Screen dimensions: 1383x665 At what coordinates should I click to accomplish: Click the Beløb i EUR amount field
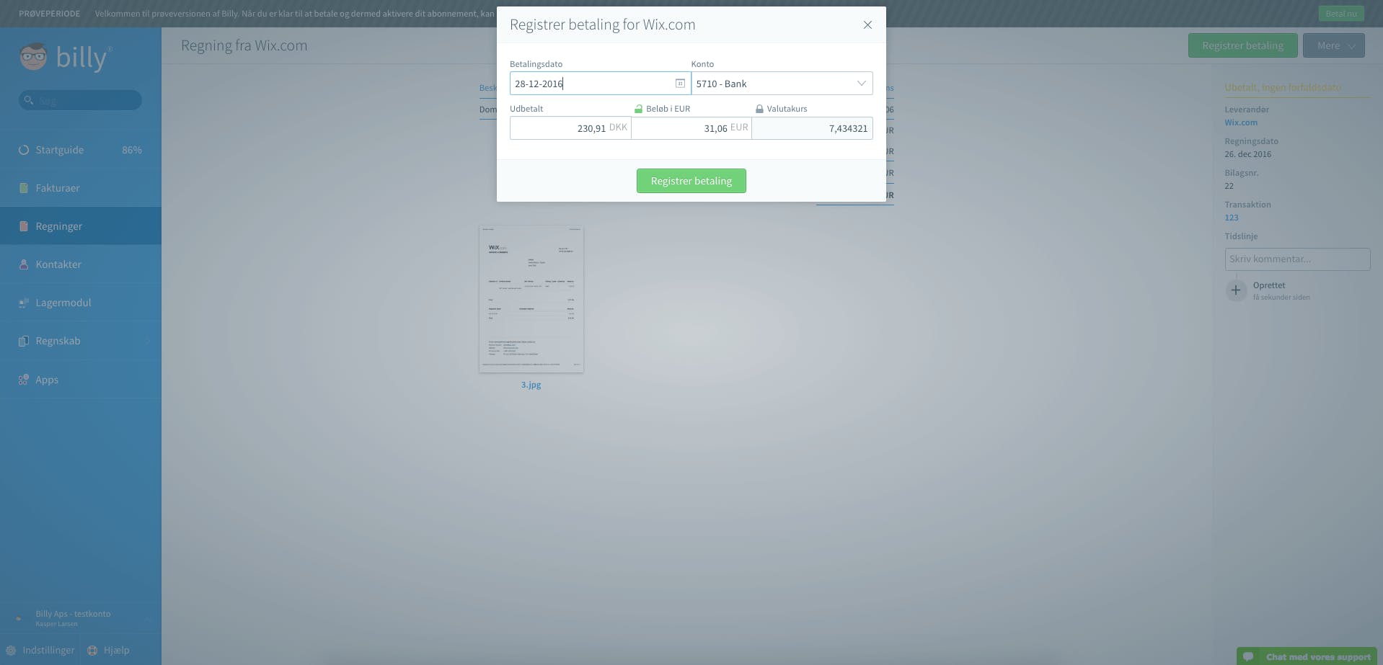(691, 128)
